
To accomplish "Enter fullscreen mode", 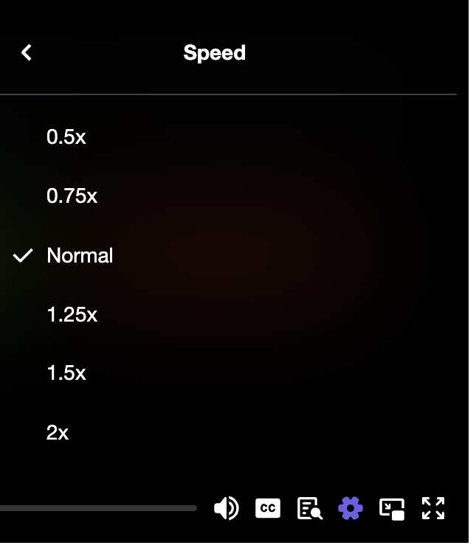I will [x=433, y=508].
